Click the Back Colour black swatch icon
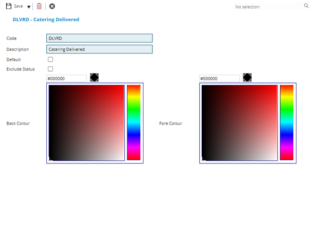 tap(94, 77)
